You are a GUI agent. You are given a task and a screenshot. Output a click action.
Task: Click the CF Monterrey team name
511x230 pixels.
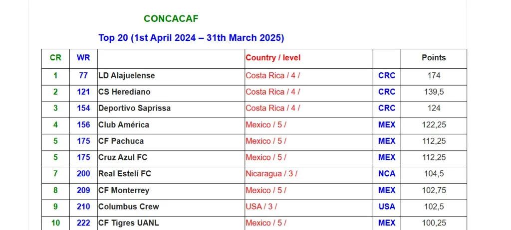coord(124,190)
